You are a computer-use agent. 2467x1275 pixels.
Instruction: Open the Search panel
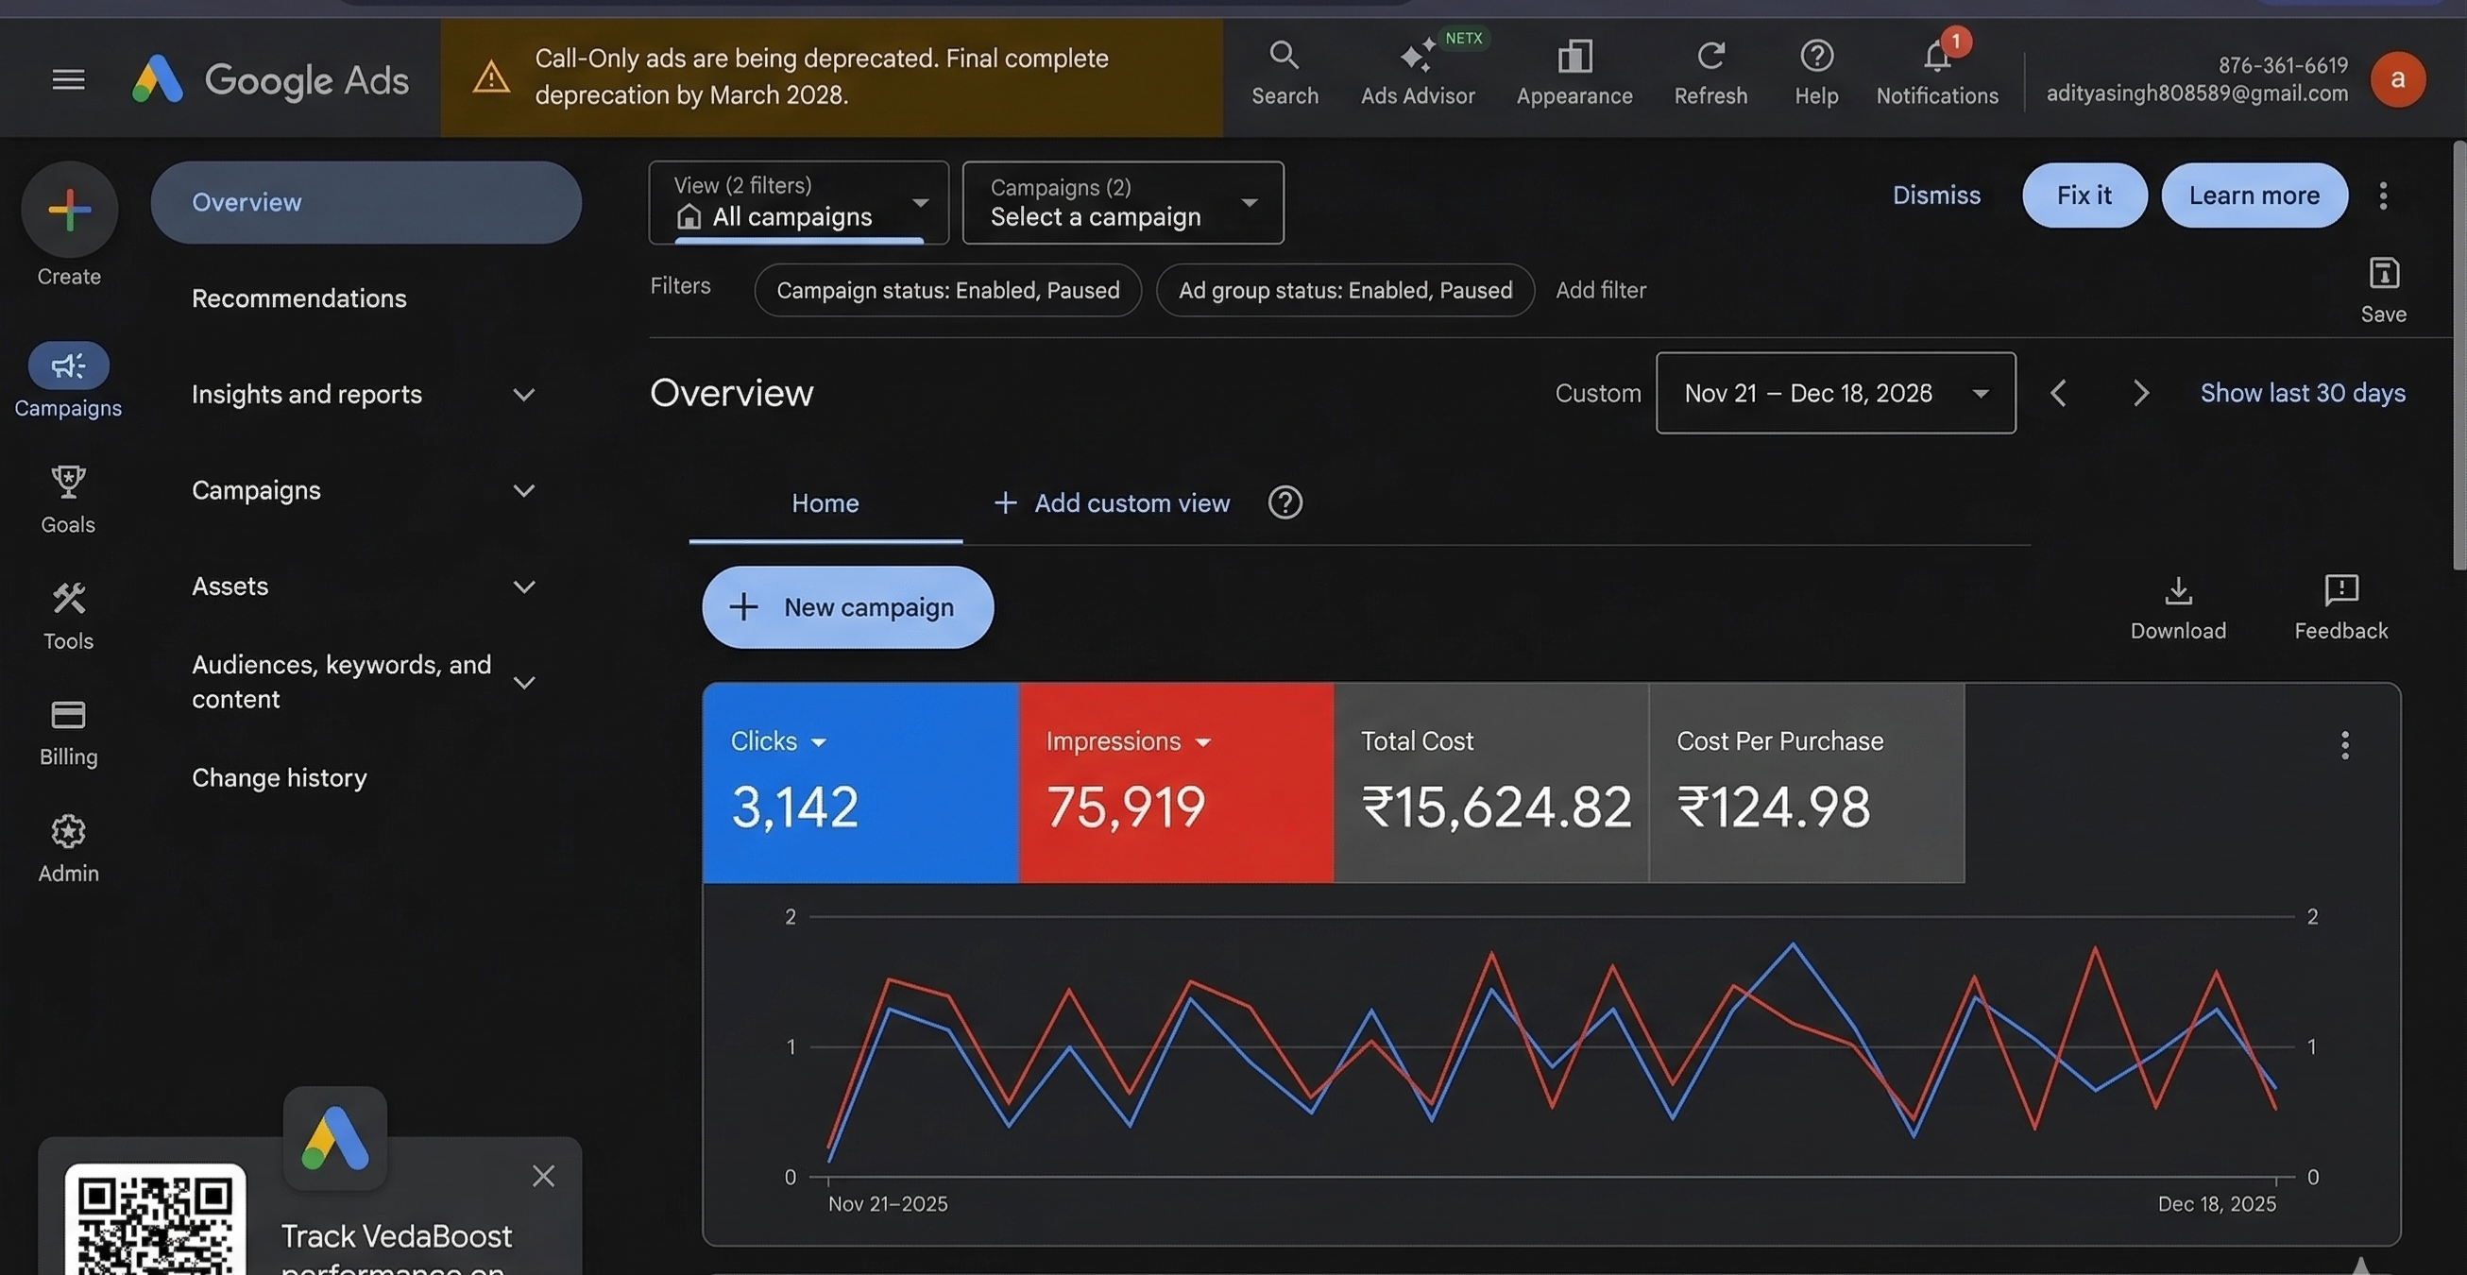[x=1285, y=72]
